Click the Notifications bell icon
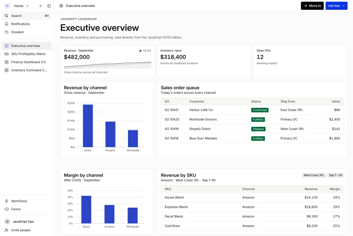 click(x=7, y=24)
